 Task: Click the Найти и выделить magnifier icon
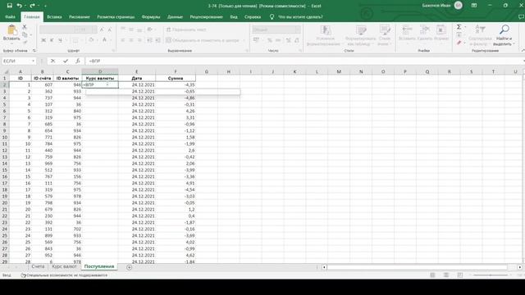[504, 29]
